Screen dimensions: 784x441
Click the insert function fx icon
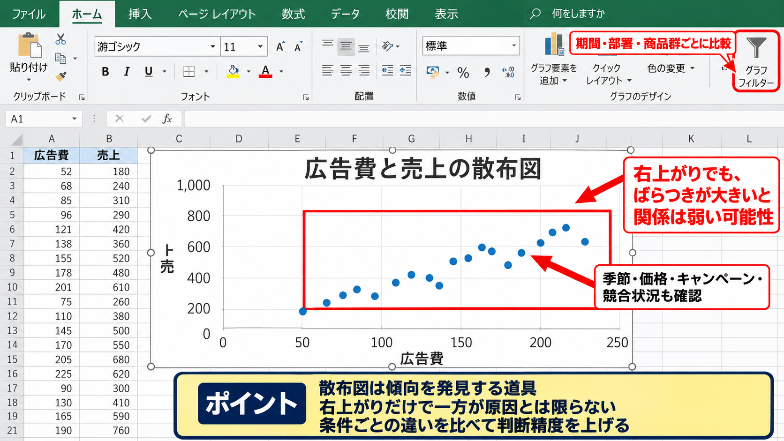167,119
